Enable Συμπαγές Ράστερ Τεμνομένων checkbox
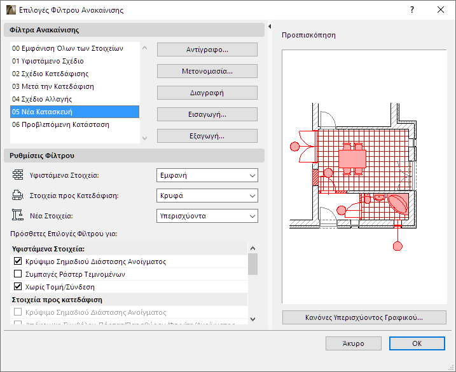 tap(18, 274)
